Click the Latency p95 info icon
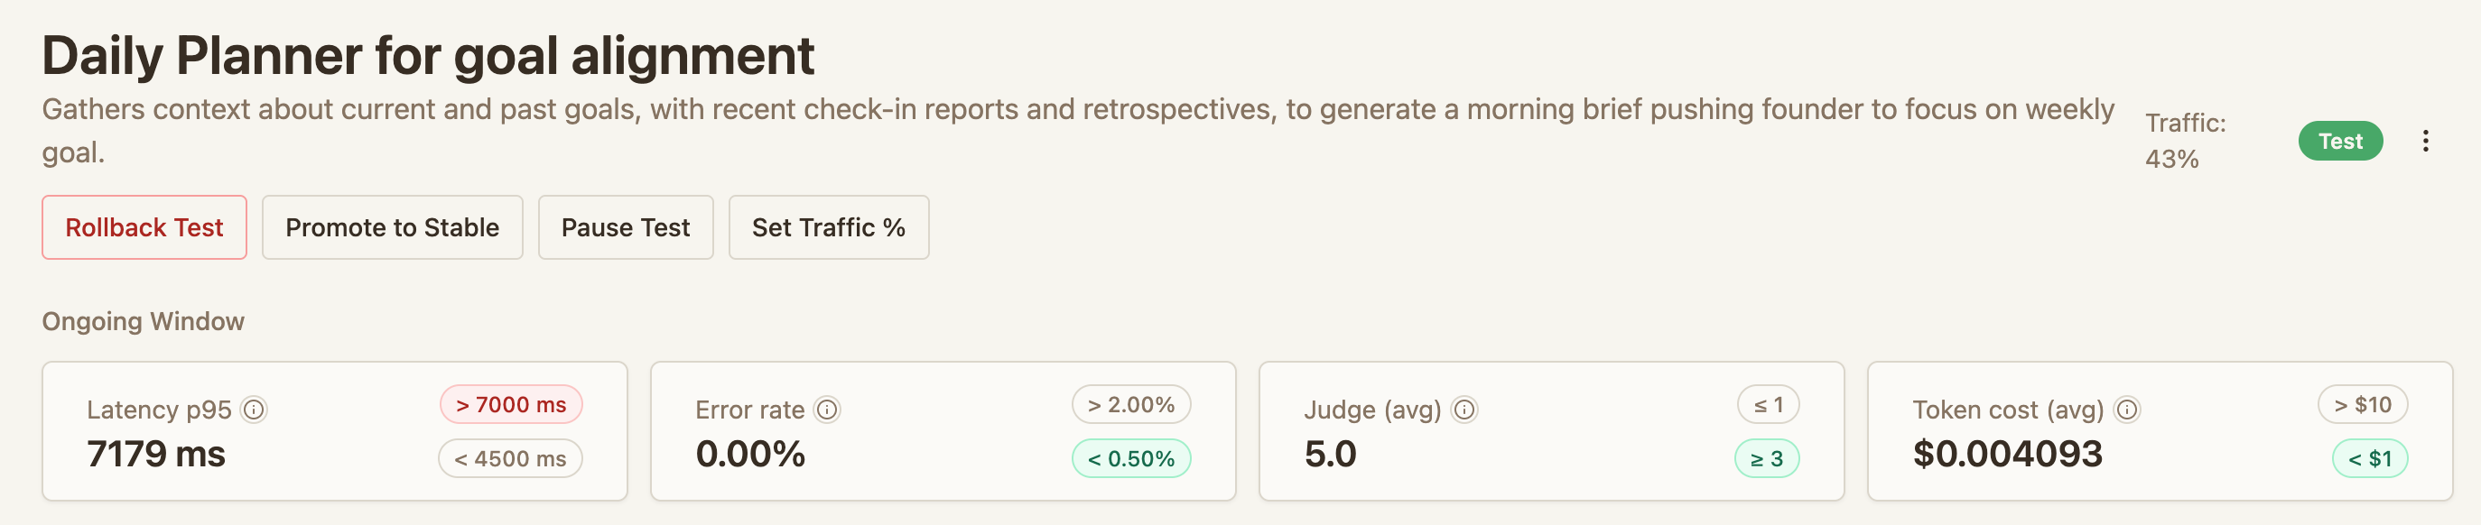Image resolution: width=2481 pixels, height=525 pixels. 254,409
